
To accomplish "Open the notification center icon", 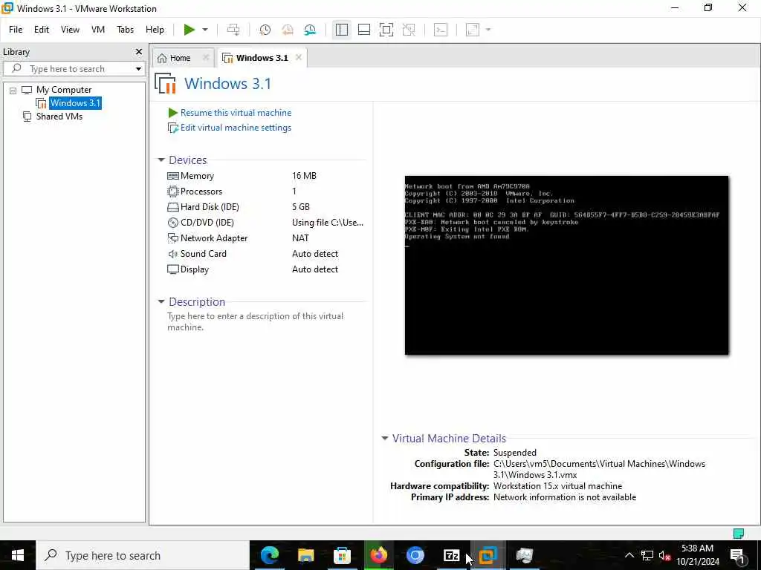I will [738, 555].
